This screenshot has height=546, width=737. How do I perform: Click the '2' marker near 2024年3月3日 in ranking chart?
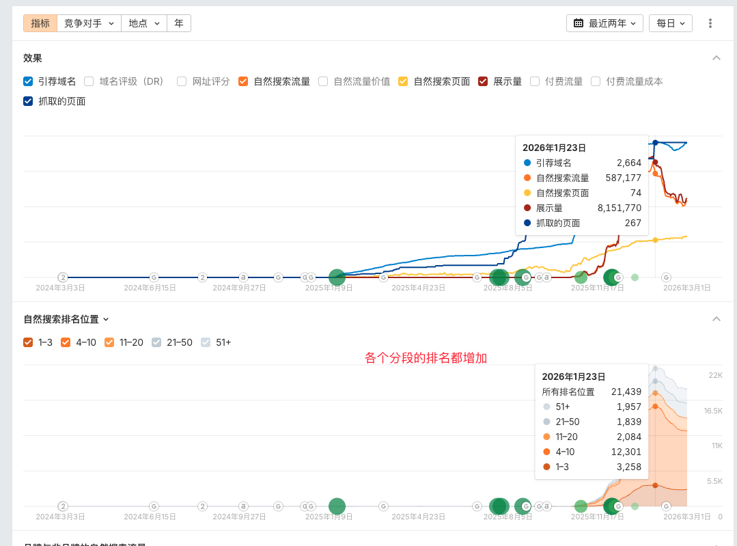63,506
